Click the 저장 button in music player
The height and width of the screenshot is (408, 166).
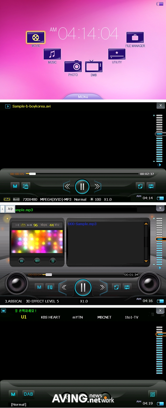coord(10,209)
